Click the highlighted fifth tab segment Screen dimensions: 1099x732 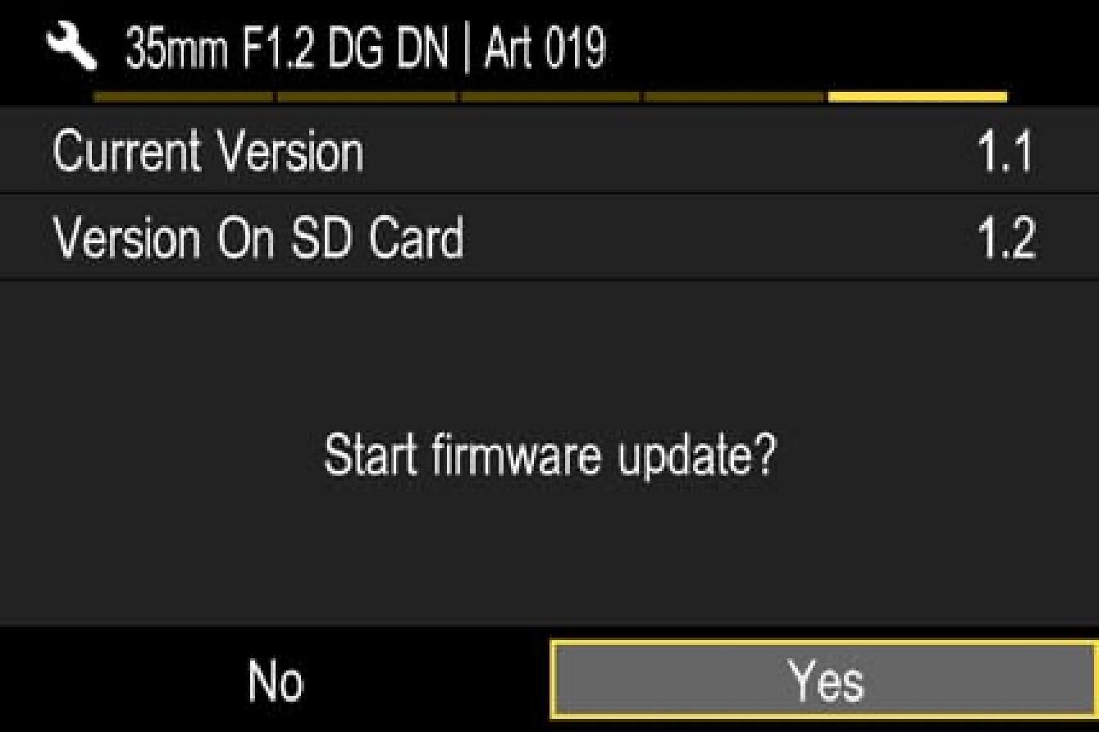[x=918, y=97]
